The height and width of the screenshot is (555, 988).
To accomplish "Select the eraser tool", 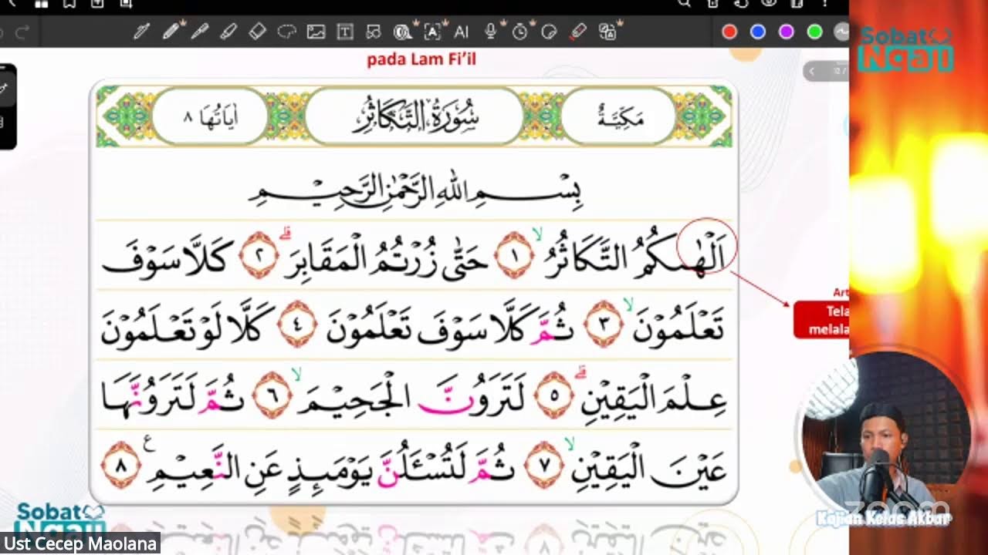I will [x=257, y=32].
